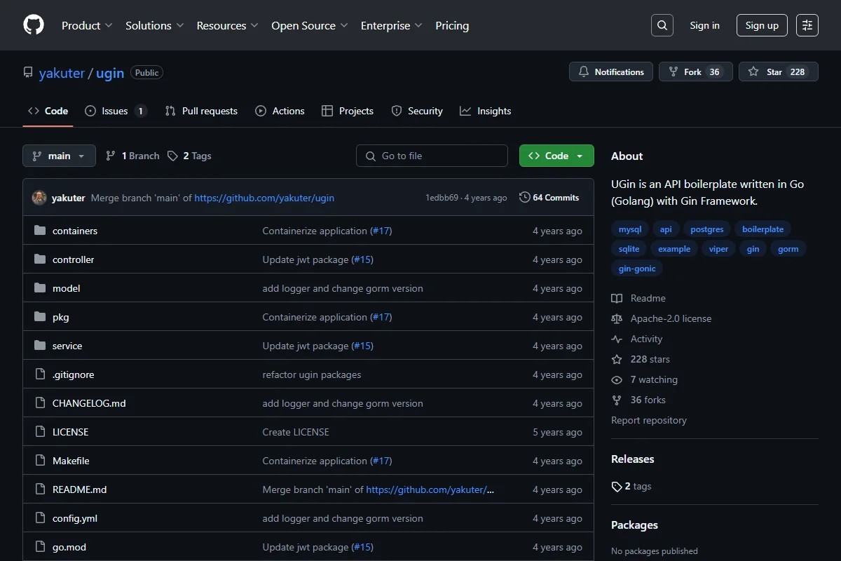Expand the Product menu in header

pos(87,25)
